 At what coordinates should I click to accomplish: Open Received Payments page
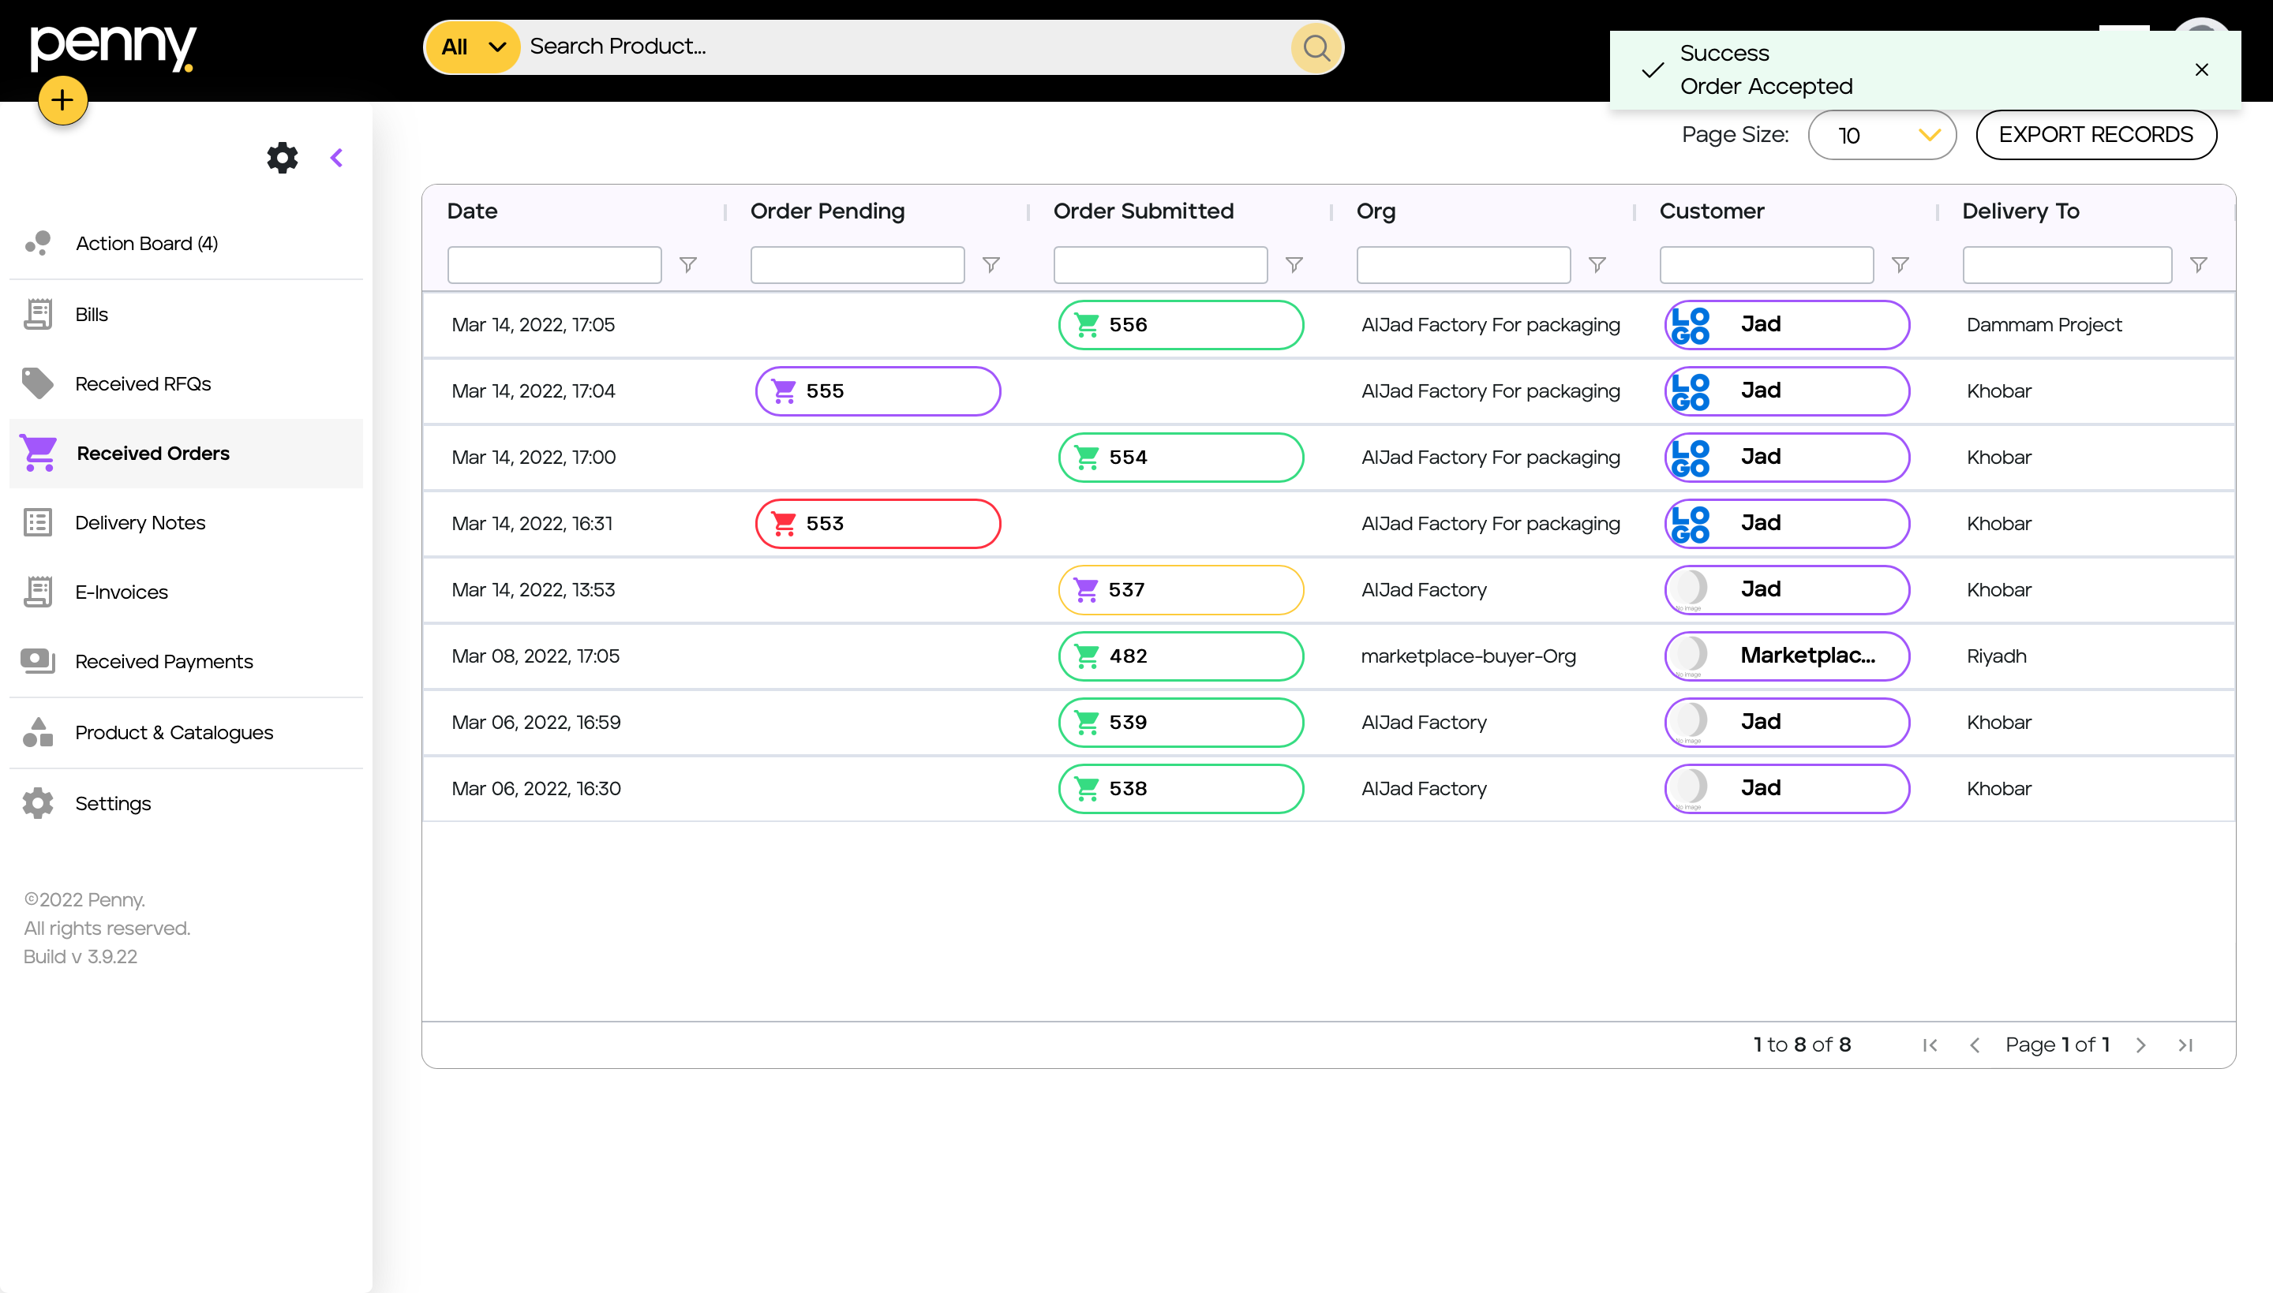(185, 662)
